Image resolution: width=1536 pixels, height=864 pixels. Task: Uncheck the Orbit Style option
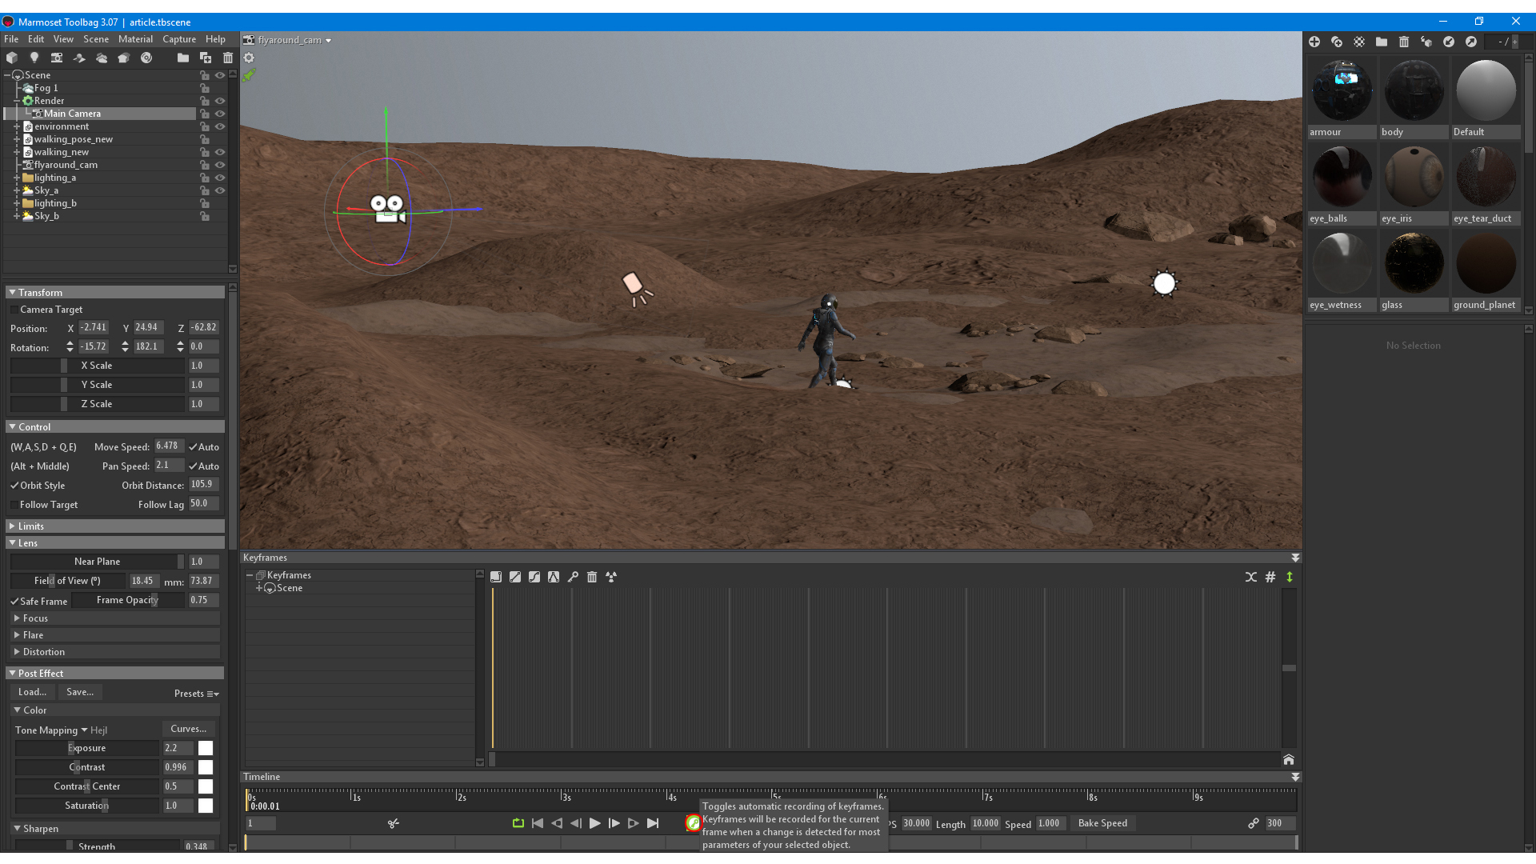point(14,486)
